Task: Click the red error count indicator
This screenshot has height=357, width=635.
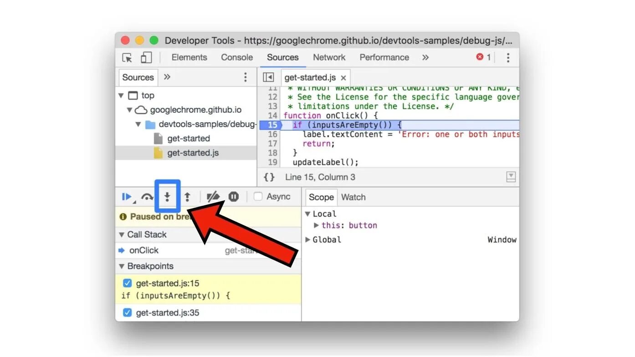Action: click(483, 57)
